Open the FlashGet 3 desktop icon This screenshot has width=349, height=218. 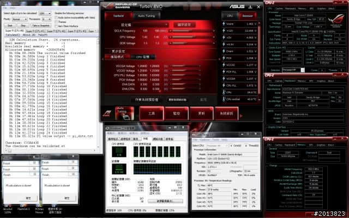pyautogui.click(x=23, y=207)
